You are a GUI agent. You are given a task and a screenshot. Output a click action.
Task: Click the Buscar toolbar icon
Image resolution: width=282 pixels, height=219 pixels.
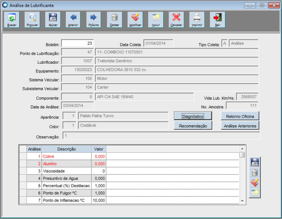click(x=12, y=20)
